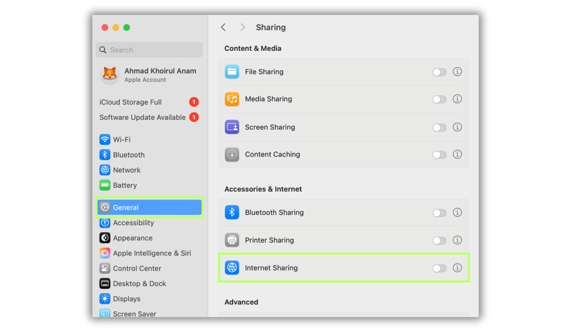This screenshot has width=571, height=332.
Task: Click the fox account avatar
Action: tap(109, 75)
